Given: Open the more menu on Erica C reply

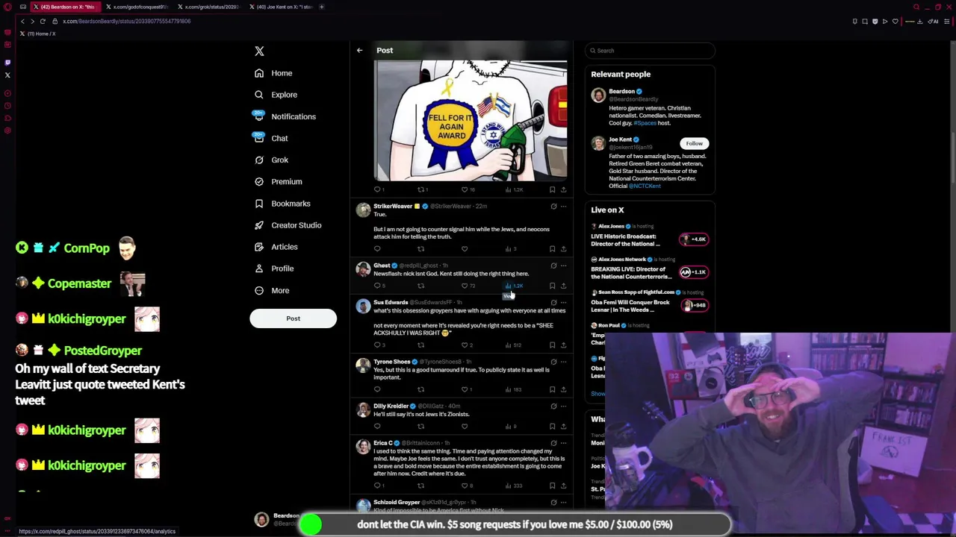Looking at the screenshot, I should point(564,443).
